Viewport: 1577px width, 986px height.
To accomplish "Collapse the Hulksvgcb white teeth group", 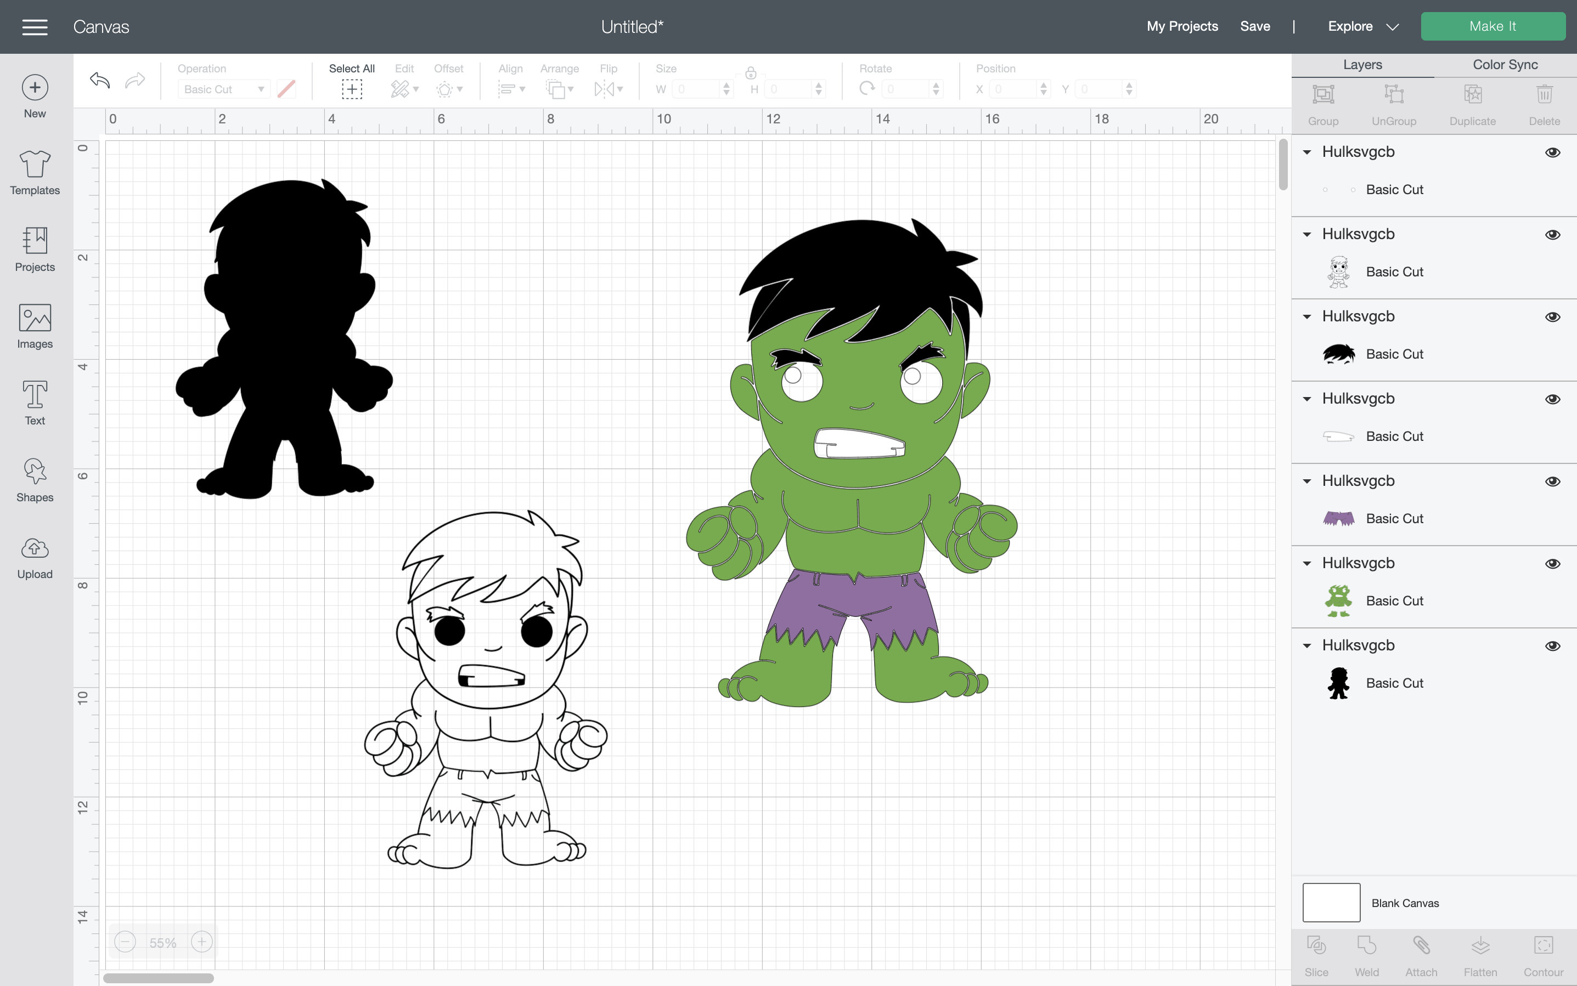I will tap(1307, 399).
